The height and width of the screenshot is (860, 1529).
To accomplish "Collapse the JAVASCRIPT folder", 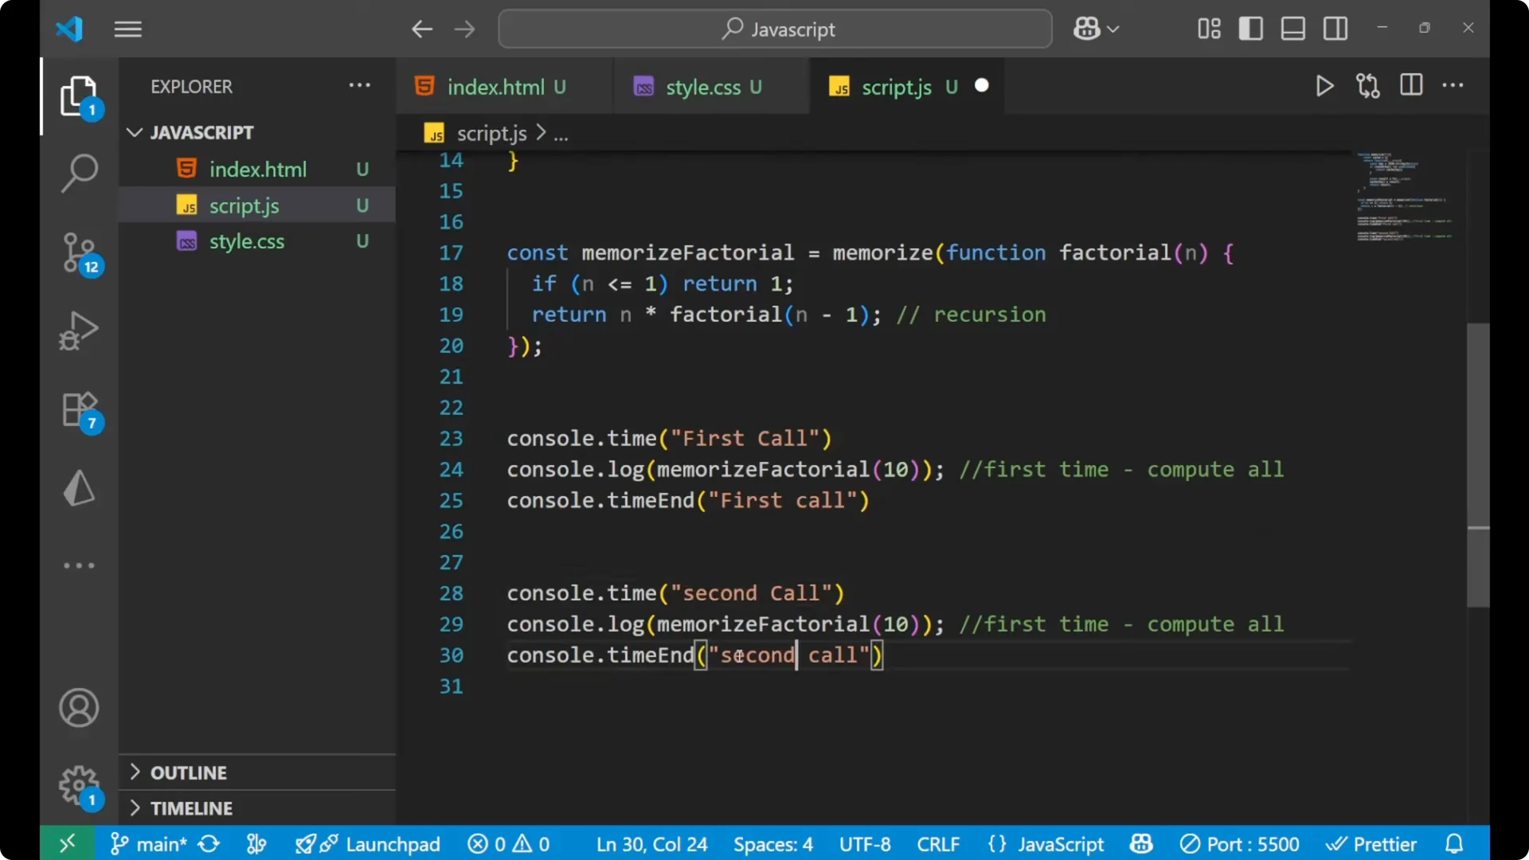I will tap(134, 132).
